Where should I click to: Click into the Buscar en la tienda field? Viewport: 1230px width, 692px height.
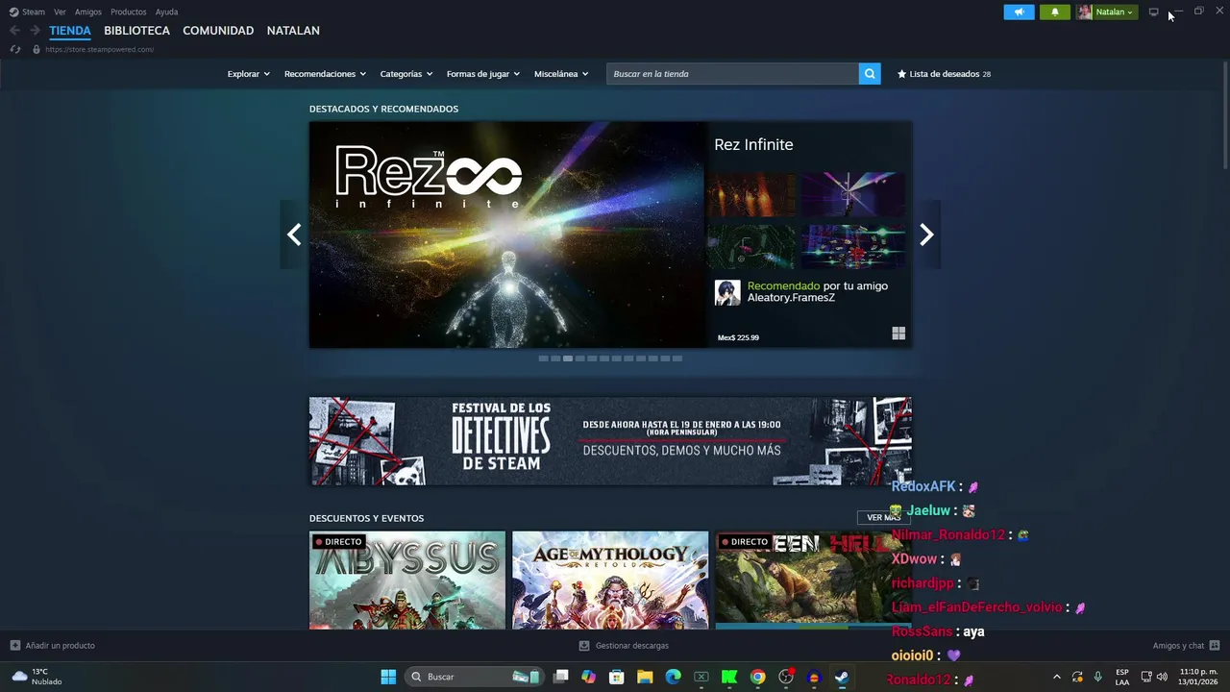click(732, 74)
